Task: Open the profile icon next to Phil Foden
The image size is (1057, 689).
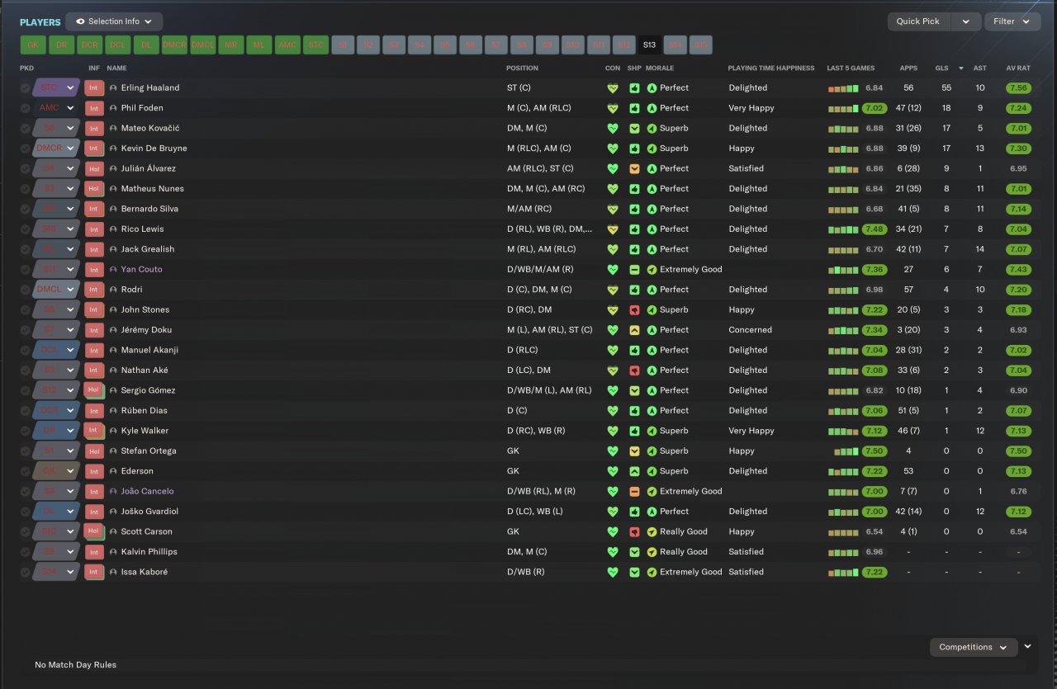Action: (x=113, y=108)
